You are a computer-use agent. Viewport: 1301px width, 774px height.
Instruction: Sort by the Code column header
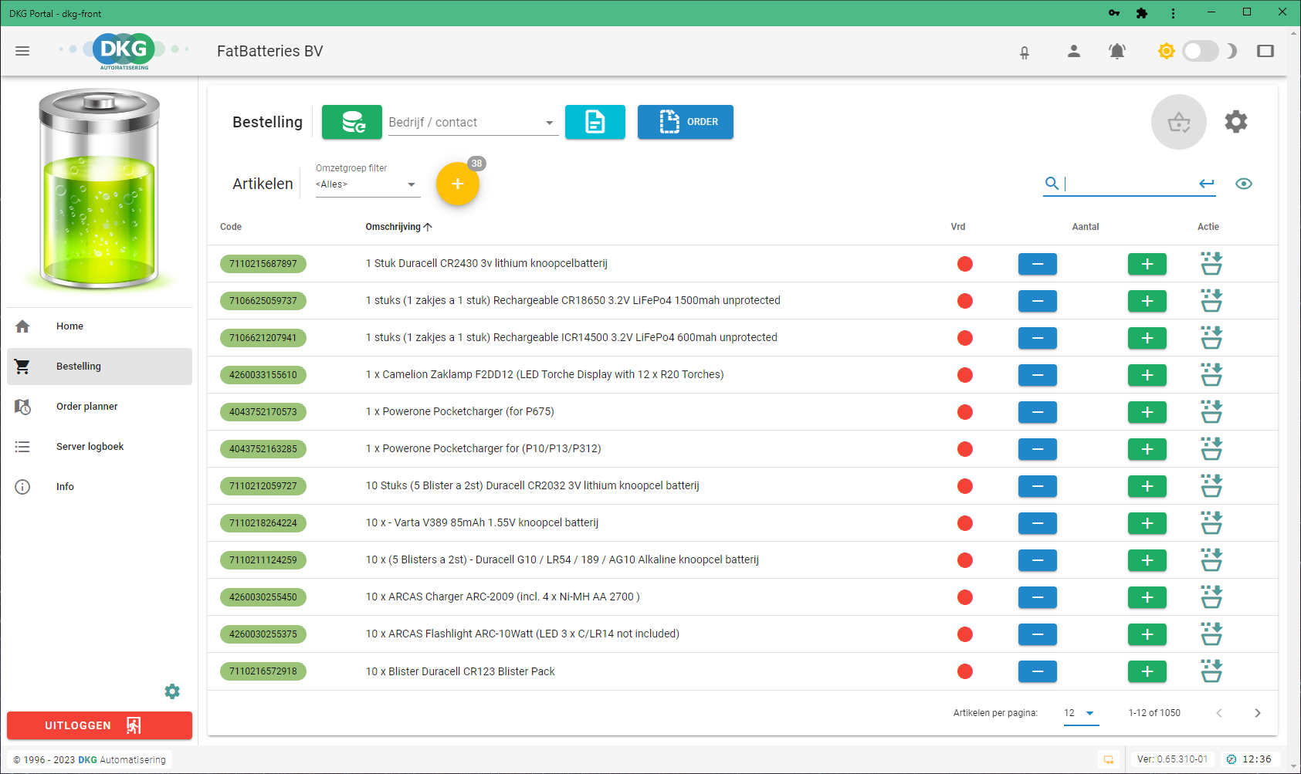point(231,227)
